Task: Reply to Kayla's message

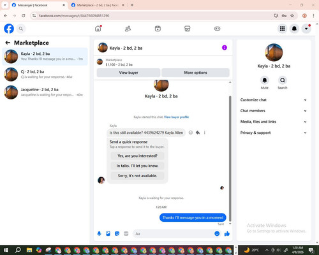Action: point(198,133)
